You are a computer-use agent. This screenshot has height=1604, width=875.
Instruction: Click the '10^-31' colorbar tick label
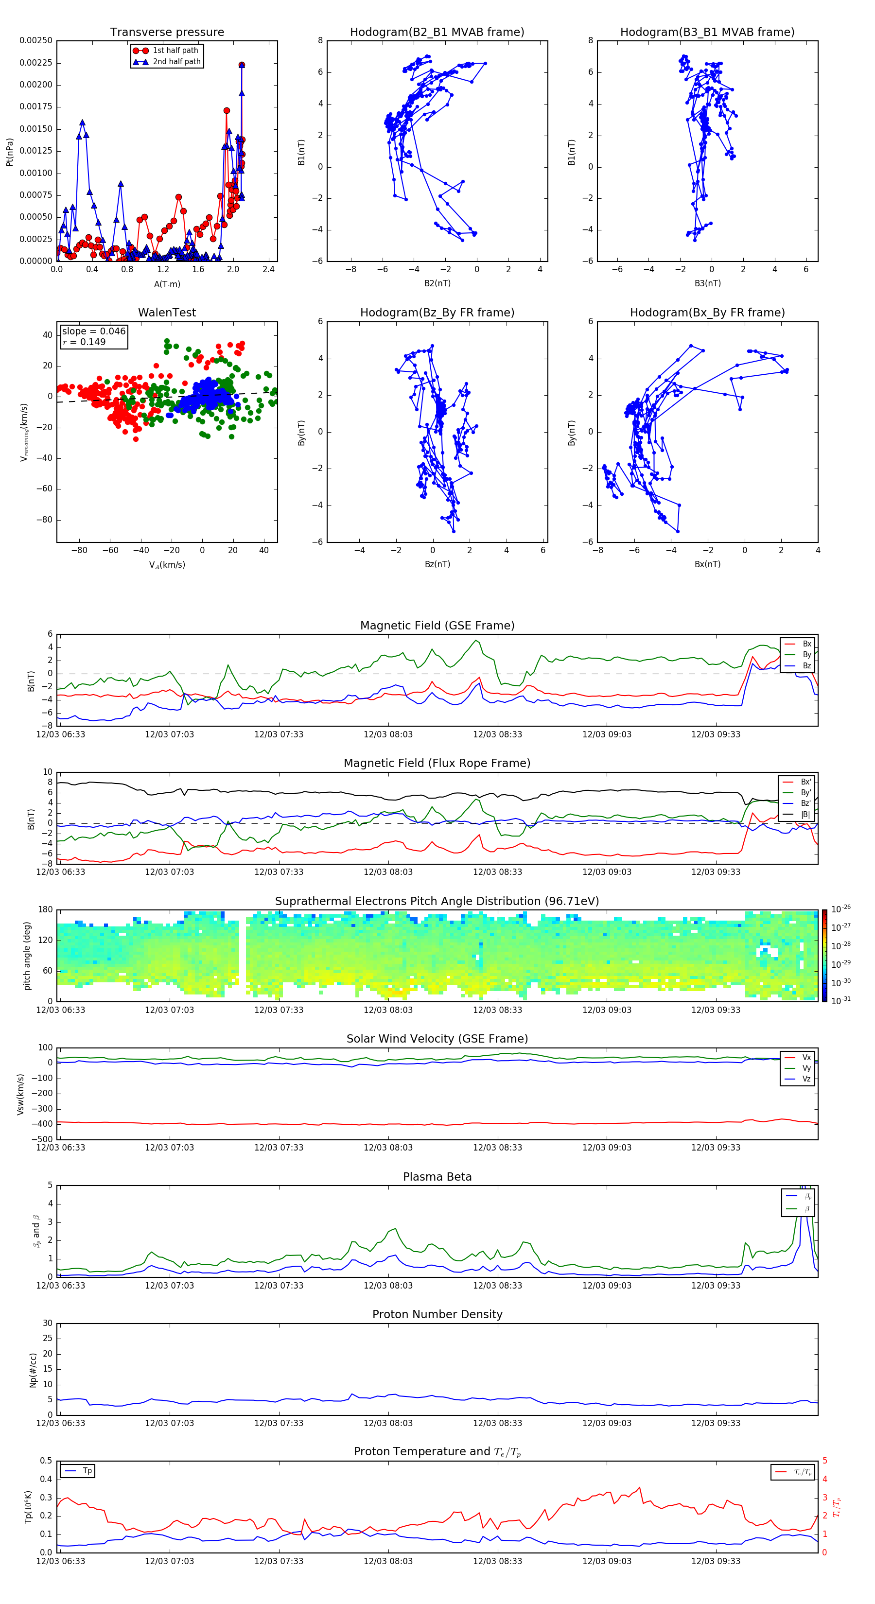(841, 1001)
